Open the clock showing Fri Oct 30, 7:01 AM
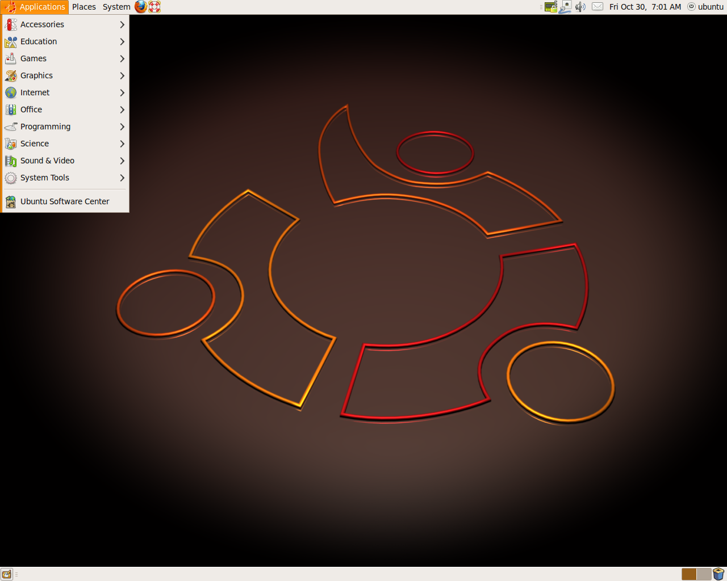727x581 pixels. 645,7
